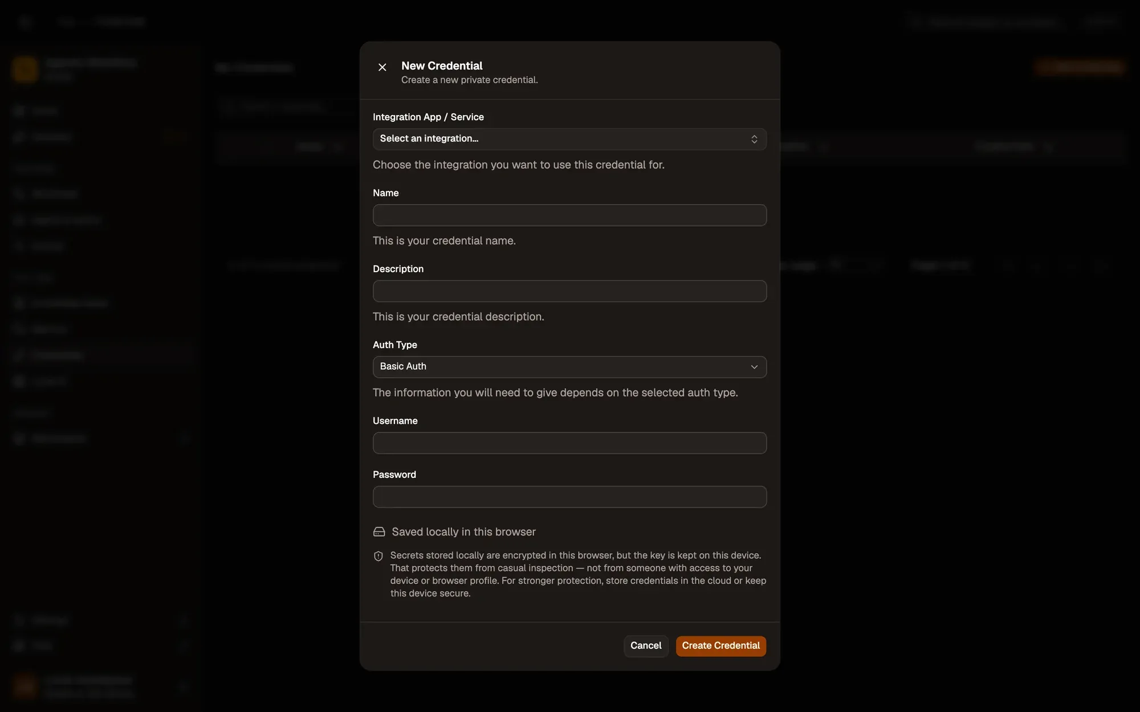Click the "Create a new private credential." subtitle
Screen dimensions: 1140x712
coord(469,80)
